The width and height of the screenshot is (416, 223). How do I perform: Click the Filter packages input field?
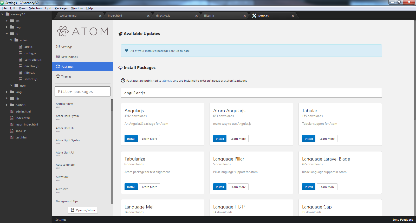pyautogui.click(x=82, y=92)
